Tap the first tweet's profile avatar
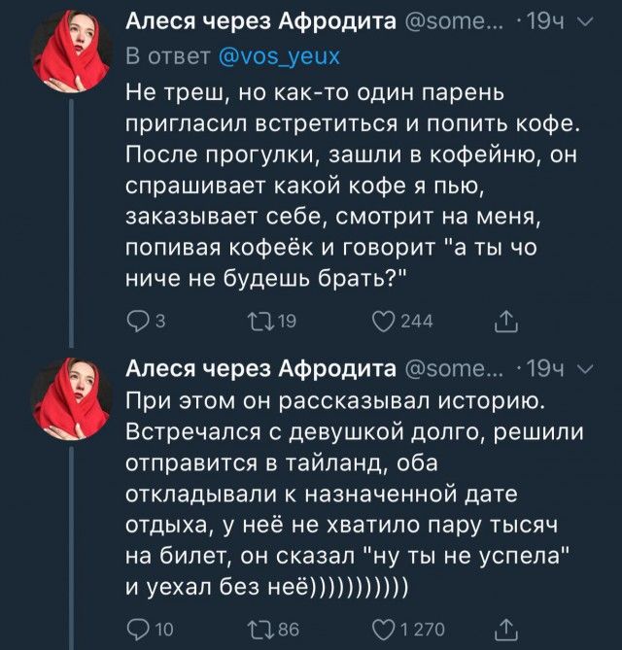622x650 pixels. click(71, 51)
